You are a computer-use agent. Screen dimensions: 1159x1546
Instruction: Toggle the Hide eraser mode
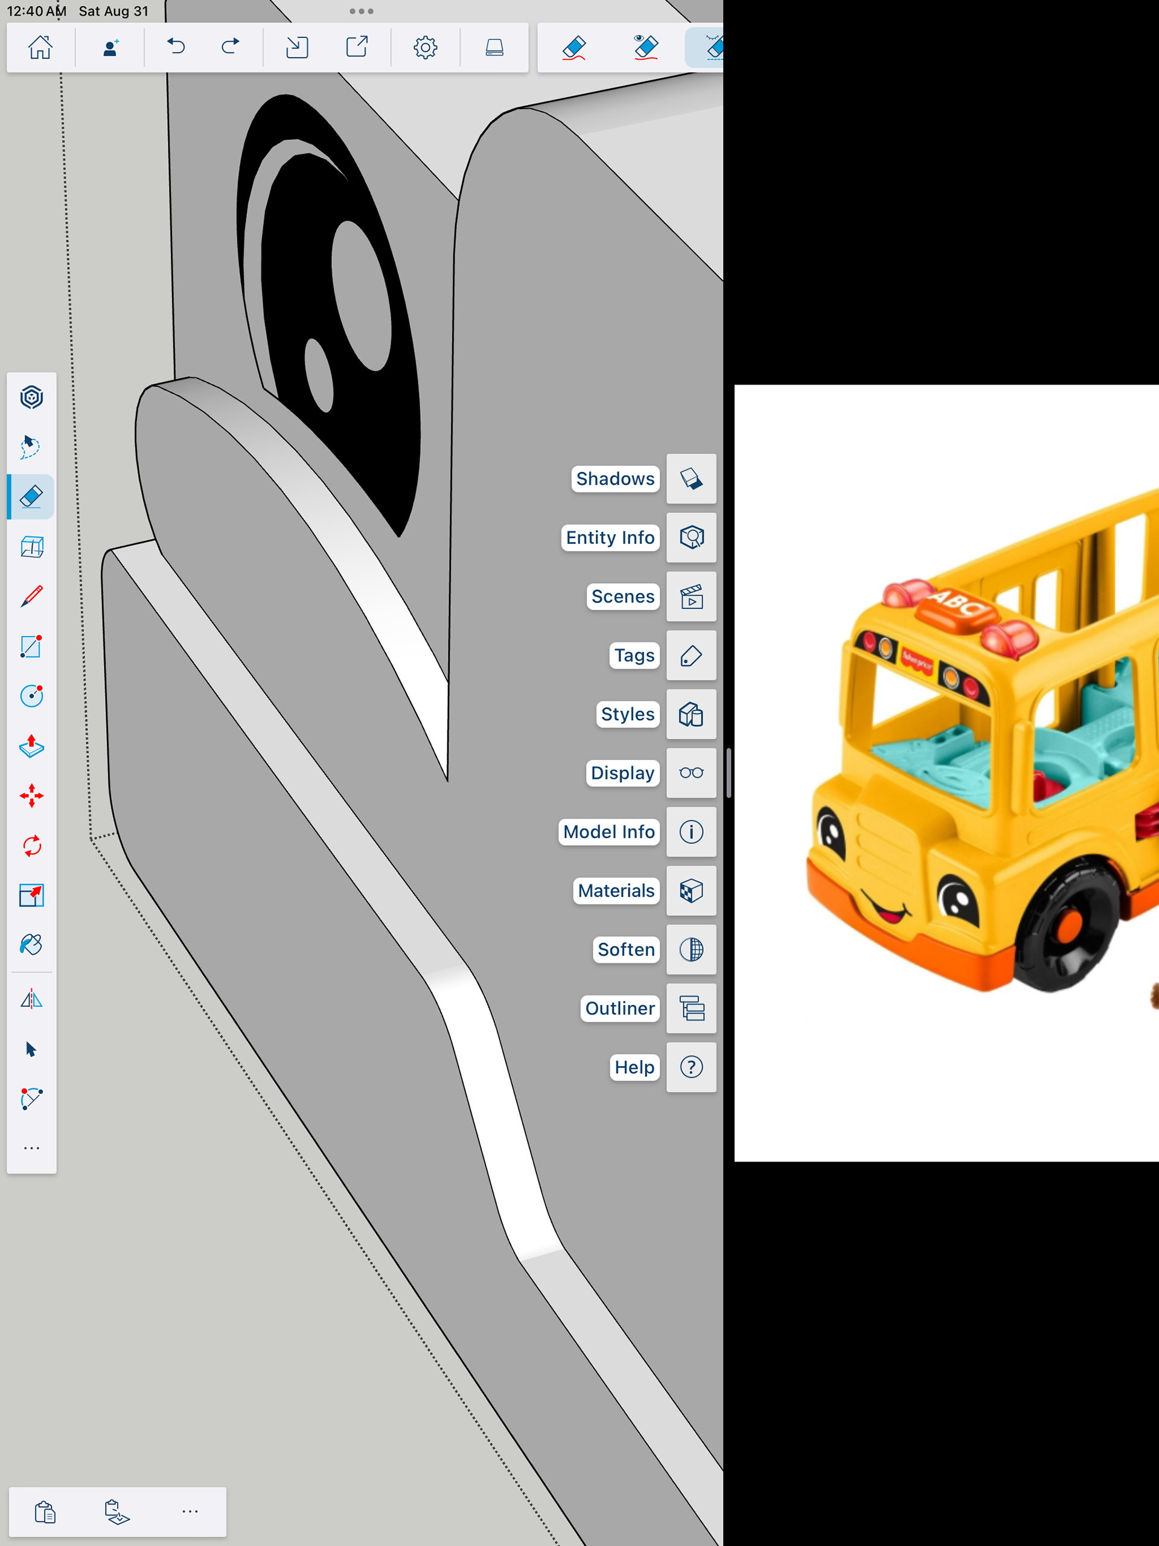[x=645, y=48]
